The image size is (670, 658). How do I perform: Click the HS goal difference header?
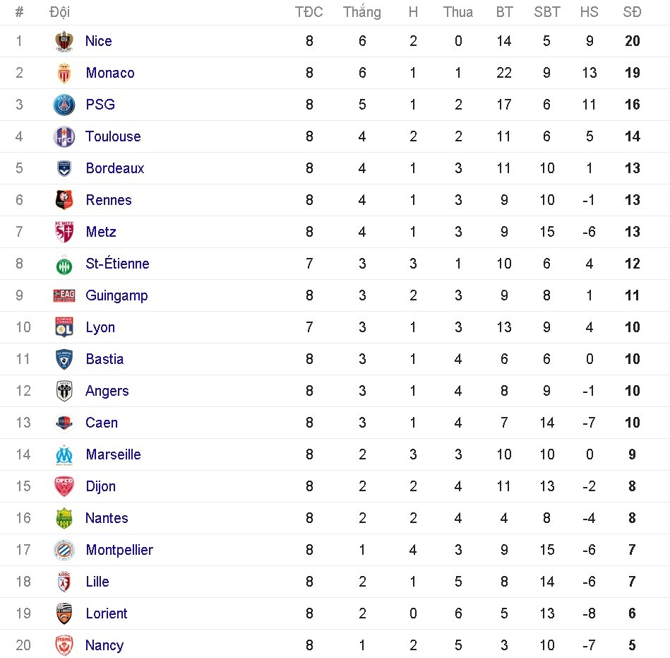pyautogui.click(x=589, y=12)
